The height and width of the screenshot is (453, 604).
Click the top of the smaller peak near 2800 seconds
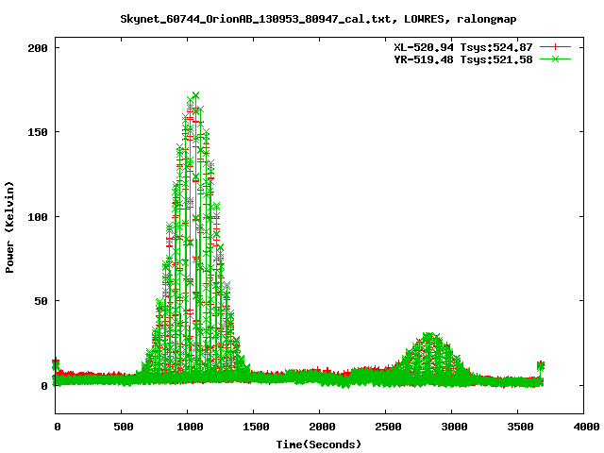(428, 335)
